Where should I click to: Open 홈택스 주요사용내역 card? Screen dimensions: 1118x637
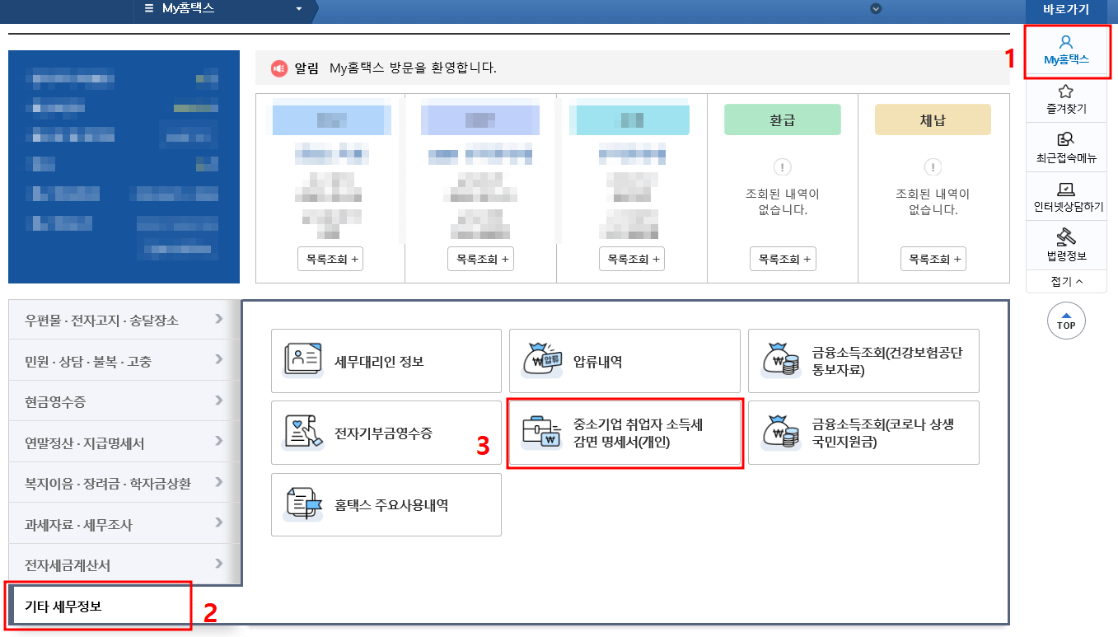tap(386, 505)
